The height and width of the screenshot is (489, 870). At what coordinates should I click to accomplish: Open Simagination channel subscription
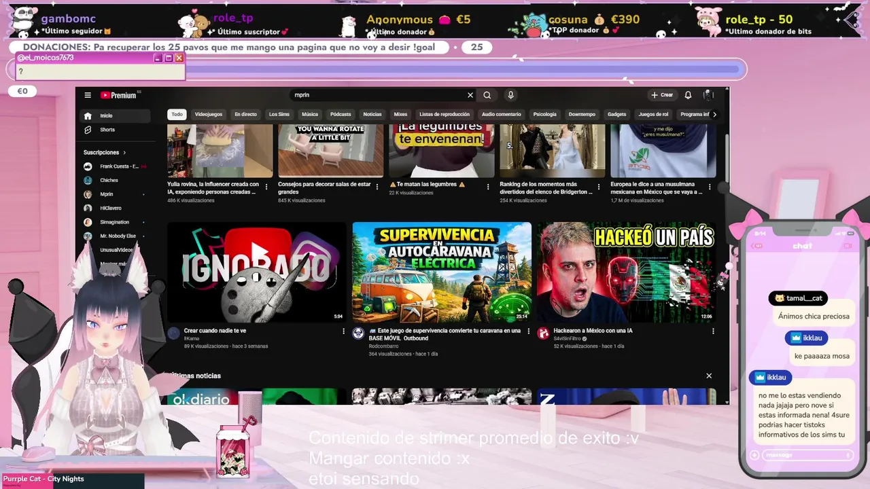click(114, 222)
